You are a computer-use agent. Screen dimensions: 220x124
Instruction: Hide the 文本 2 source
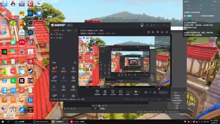tap(51, 34)
